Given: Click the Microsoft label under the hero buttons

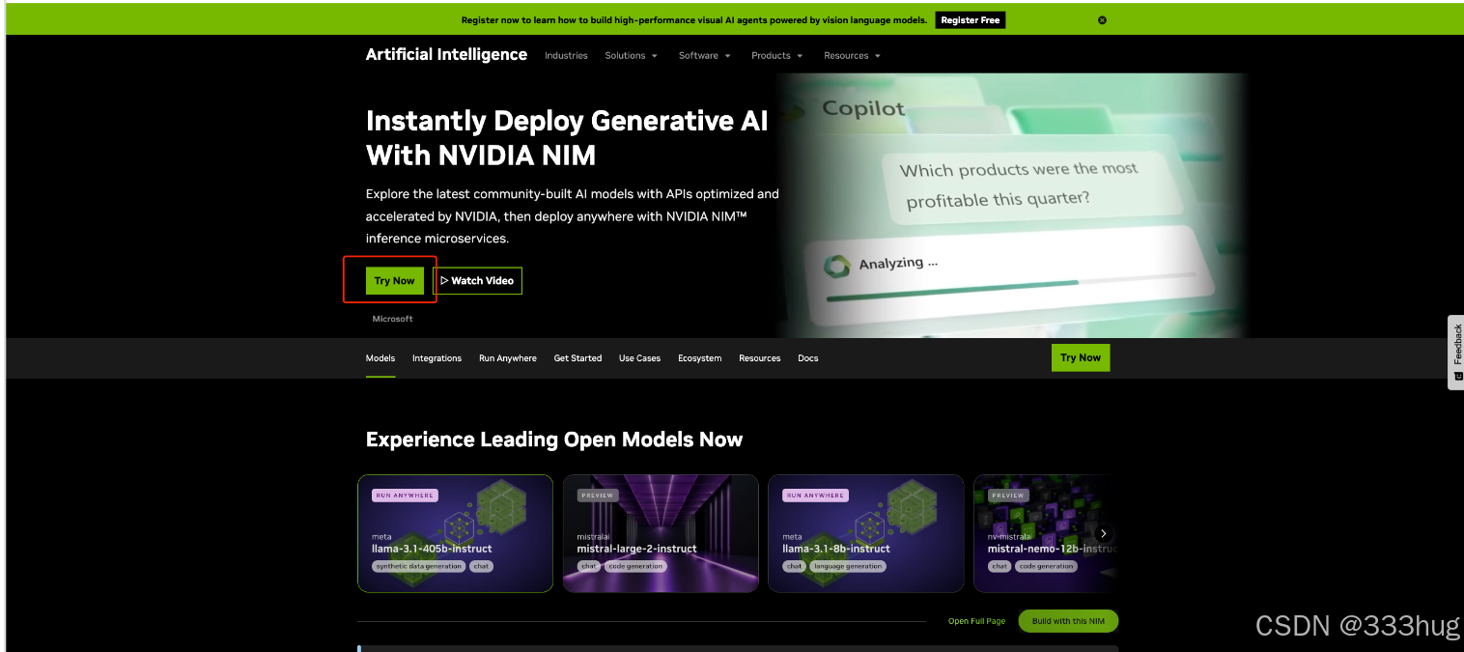Looking at the screenshot, I should [x=392, y=319].
